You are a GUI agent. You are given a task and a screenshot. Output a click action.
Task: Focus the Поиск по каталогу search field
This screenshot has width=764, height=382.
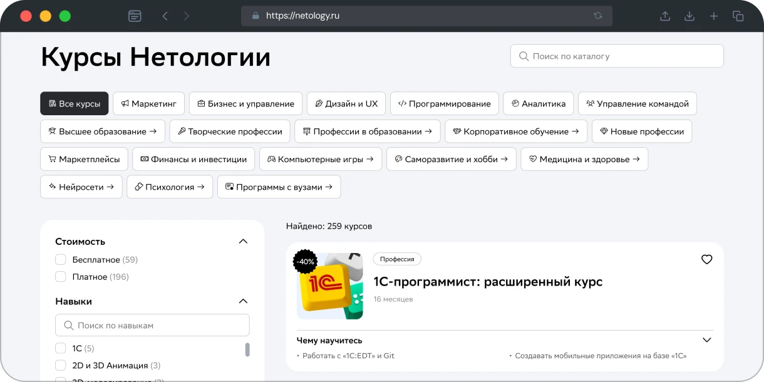click(617, 56)
